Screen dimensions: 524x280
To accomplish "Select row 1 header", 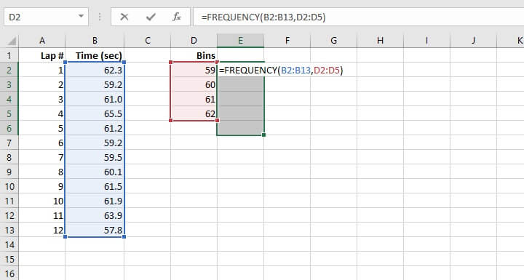I will pyautogui.click(x=9, y=55).
